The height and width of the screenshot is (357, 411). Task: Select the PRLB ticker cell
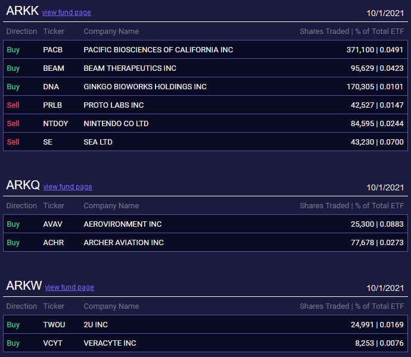point(52,105)
